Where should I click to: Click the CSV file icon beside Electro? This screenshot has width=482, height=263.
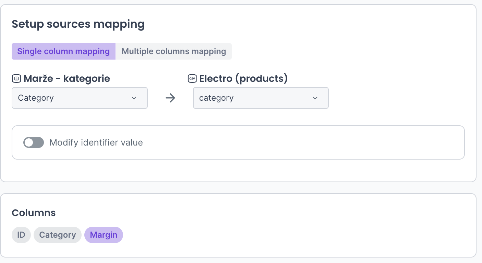192,79
